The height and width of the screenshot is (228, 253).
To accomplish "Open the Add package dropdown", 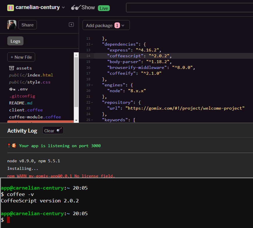I will [x=106, y=25].
